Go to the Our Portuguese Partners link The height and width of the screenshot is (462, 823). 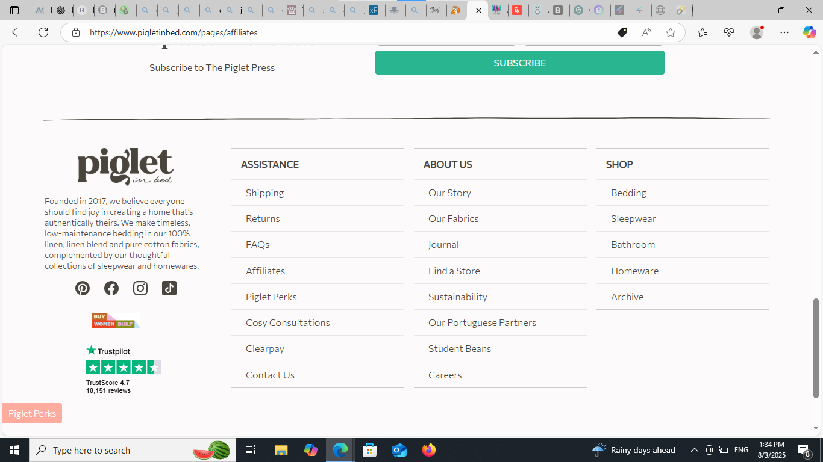[482, 322]
